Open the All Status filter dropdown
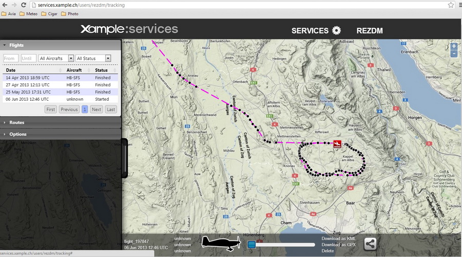The height and width of the screenshot is (257, 462). tap(93, 59)
